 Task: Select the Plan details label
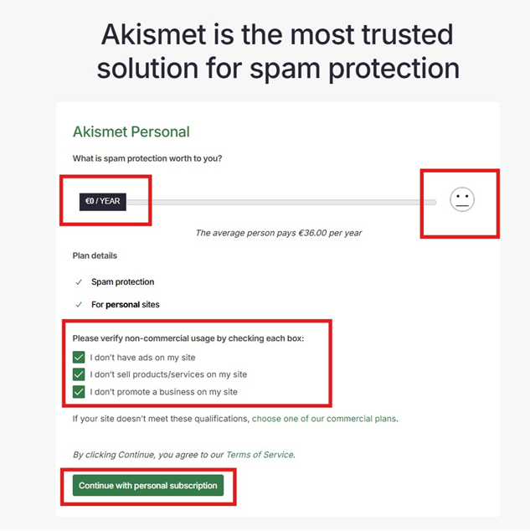pos(95,255)
